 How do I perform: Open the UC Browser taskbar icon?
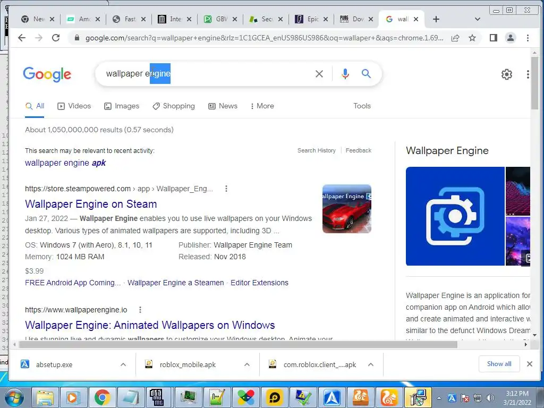click(x=389, y=397)
